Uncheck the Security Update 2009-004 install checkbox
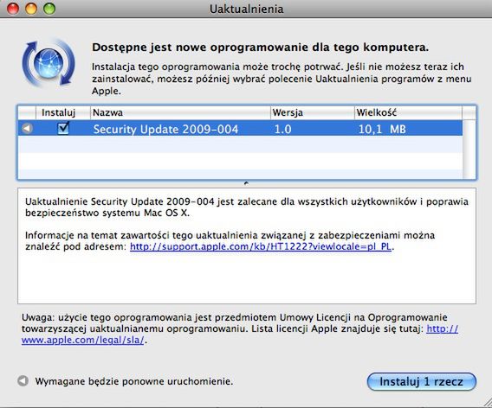 pyautogui.click(x=63, y=128)
